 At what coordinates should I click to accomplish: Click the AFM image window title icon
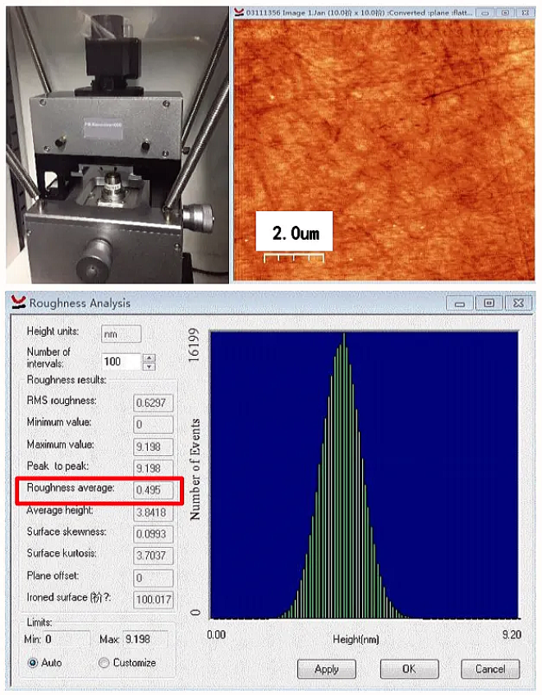click(x=240, y=12)
